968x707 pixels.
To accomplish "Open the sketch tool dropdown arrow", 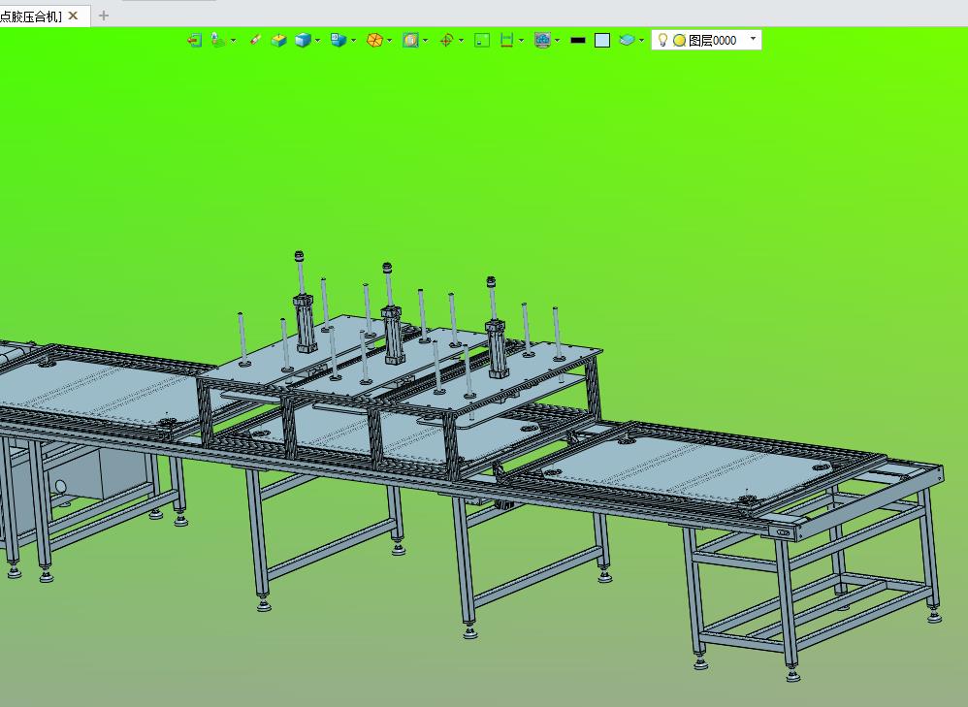I will point(233,40).
